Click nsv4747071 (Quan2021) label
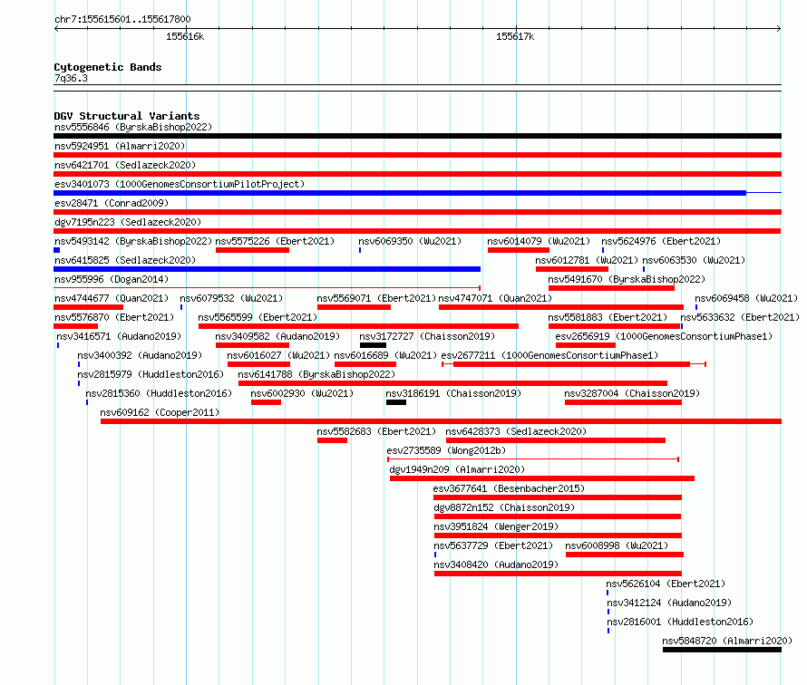 pos(495,298)
